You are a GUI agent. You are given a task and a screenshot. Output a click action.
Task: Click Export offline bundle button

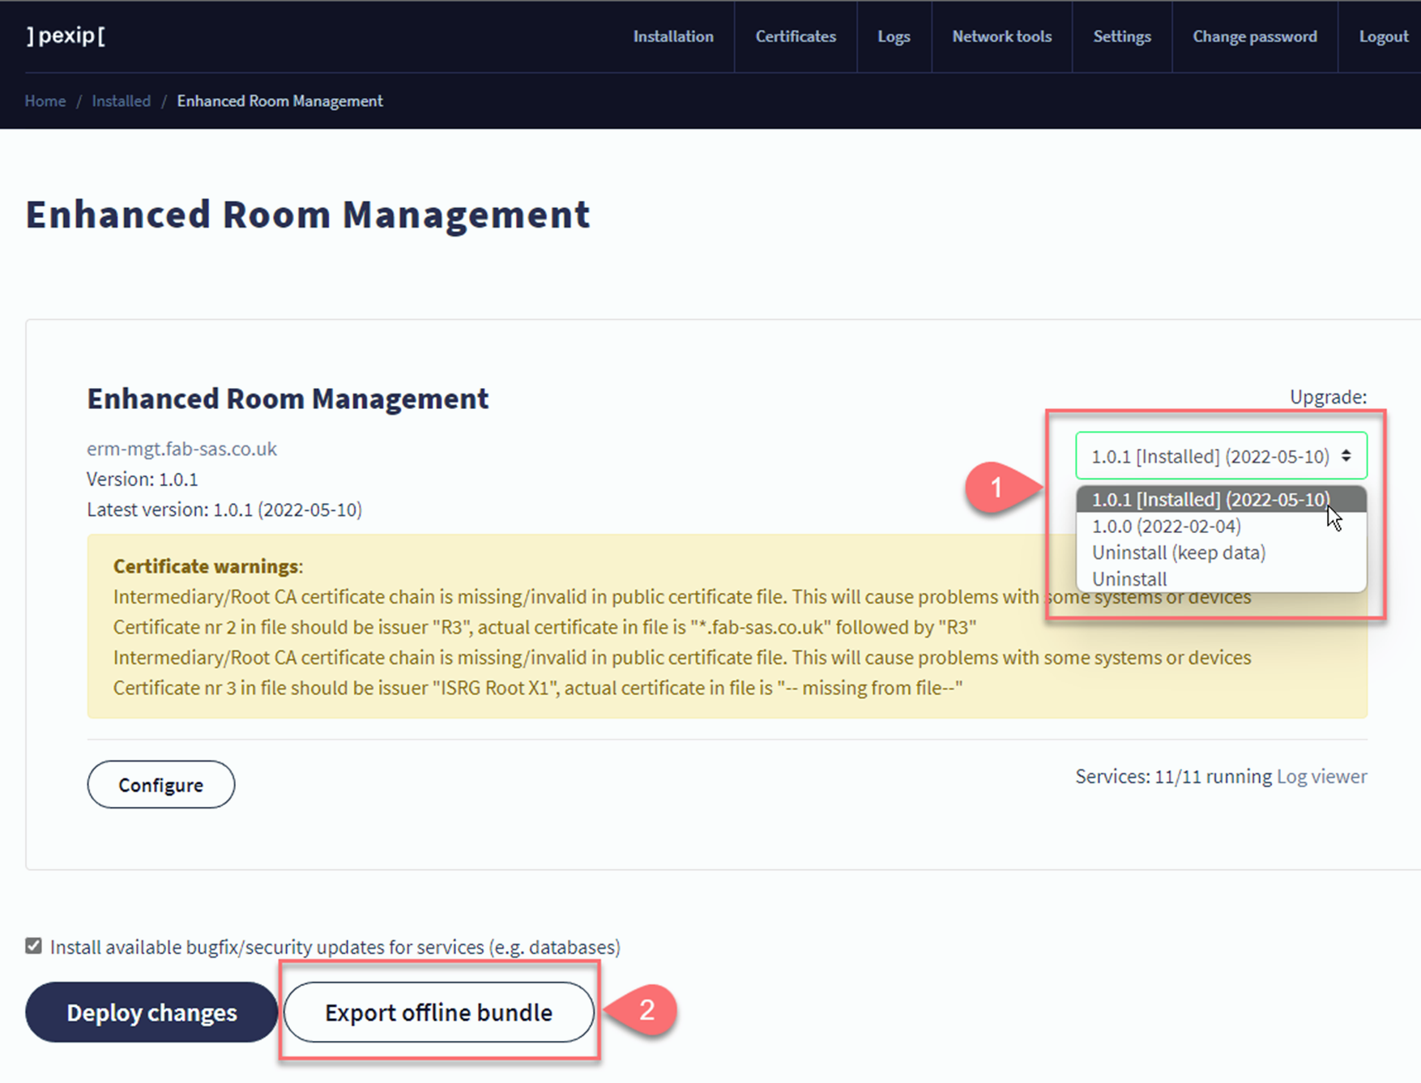click(x=438, y=1012)
